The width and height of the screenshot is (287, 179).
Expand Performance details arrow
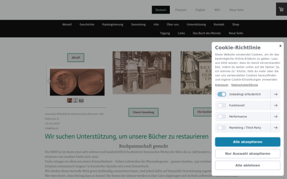pyautogui.click(x=276, y=116)
